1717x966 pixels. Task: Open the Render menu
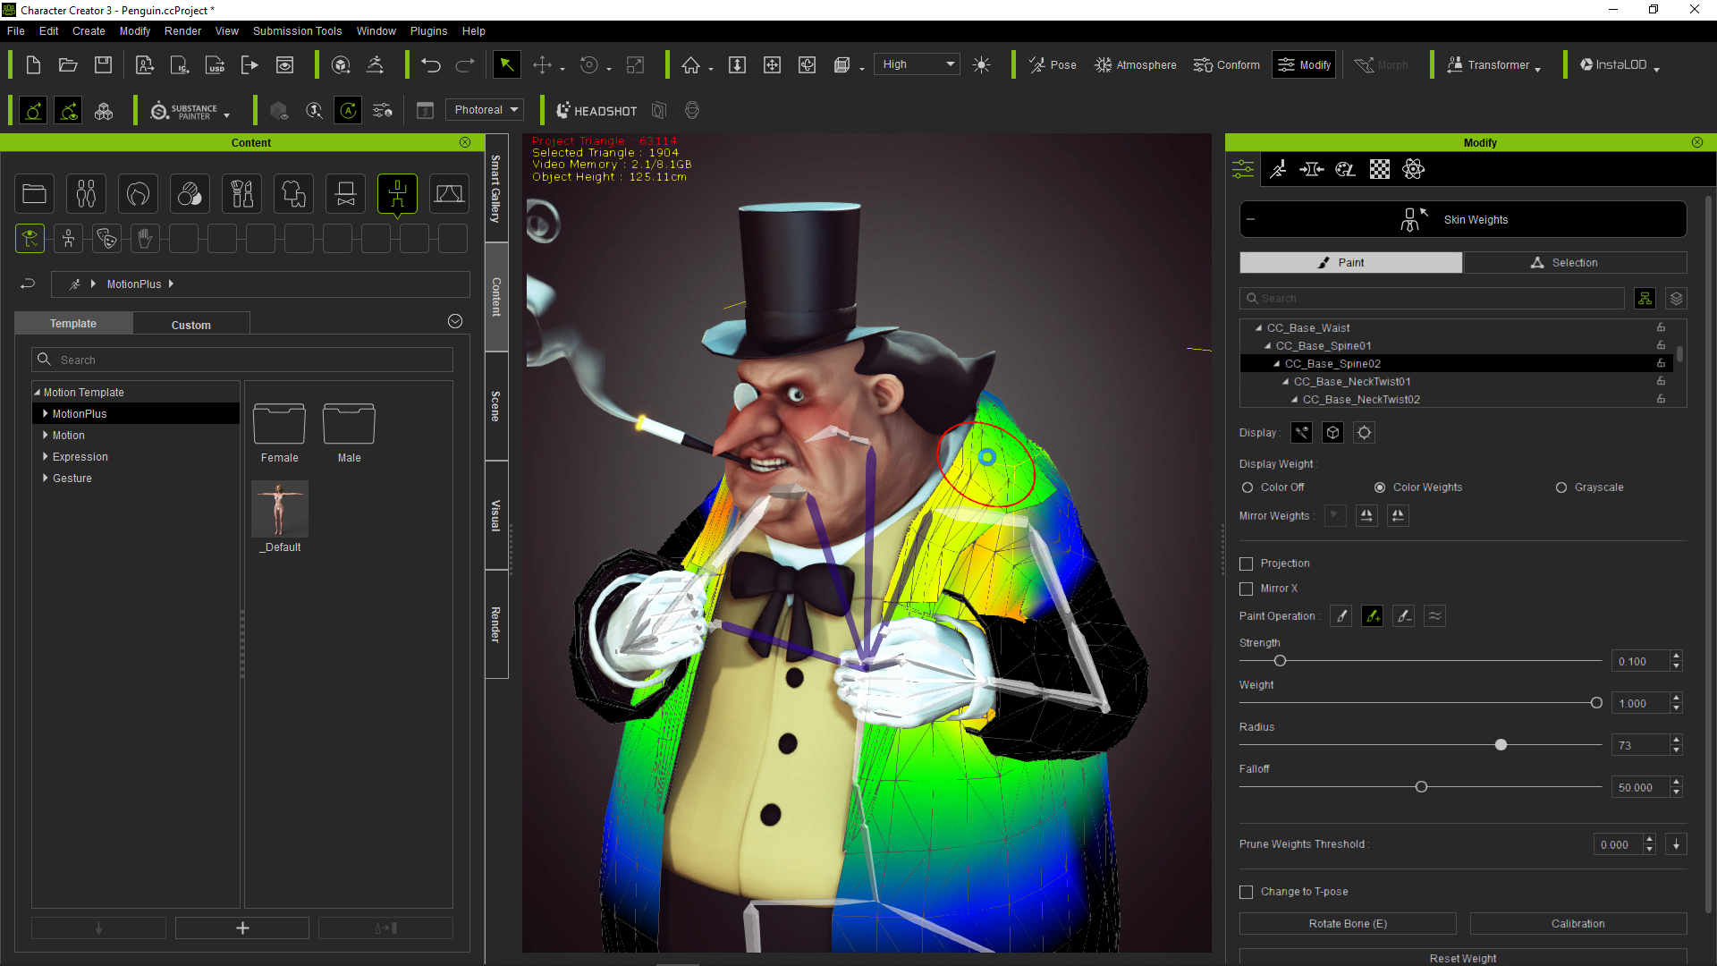click(182, 30)
